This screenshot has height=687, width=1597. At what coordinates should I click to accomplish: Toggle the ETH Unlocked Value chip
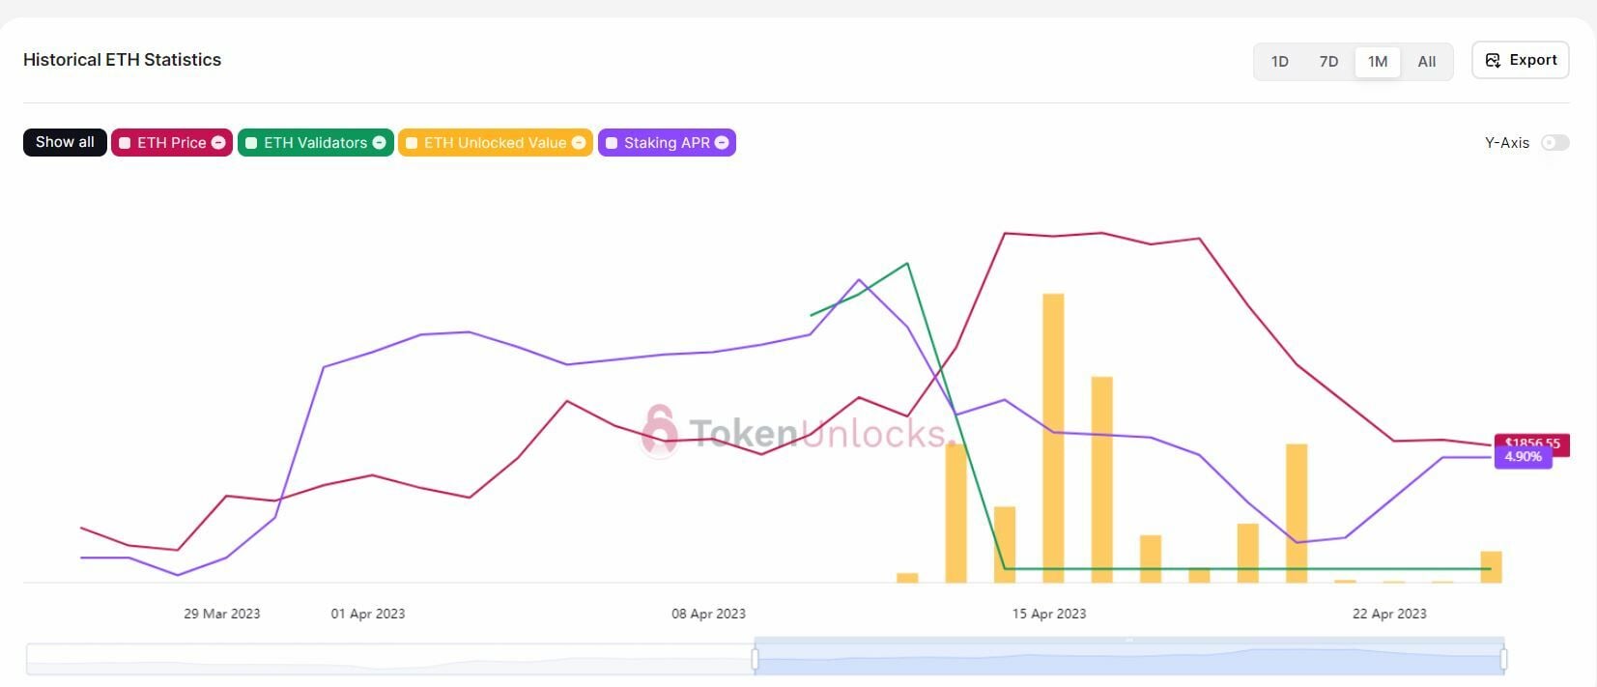(495, 143)
